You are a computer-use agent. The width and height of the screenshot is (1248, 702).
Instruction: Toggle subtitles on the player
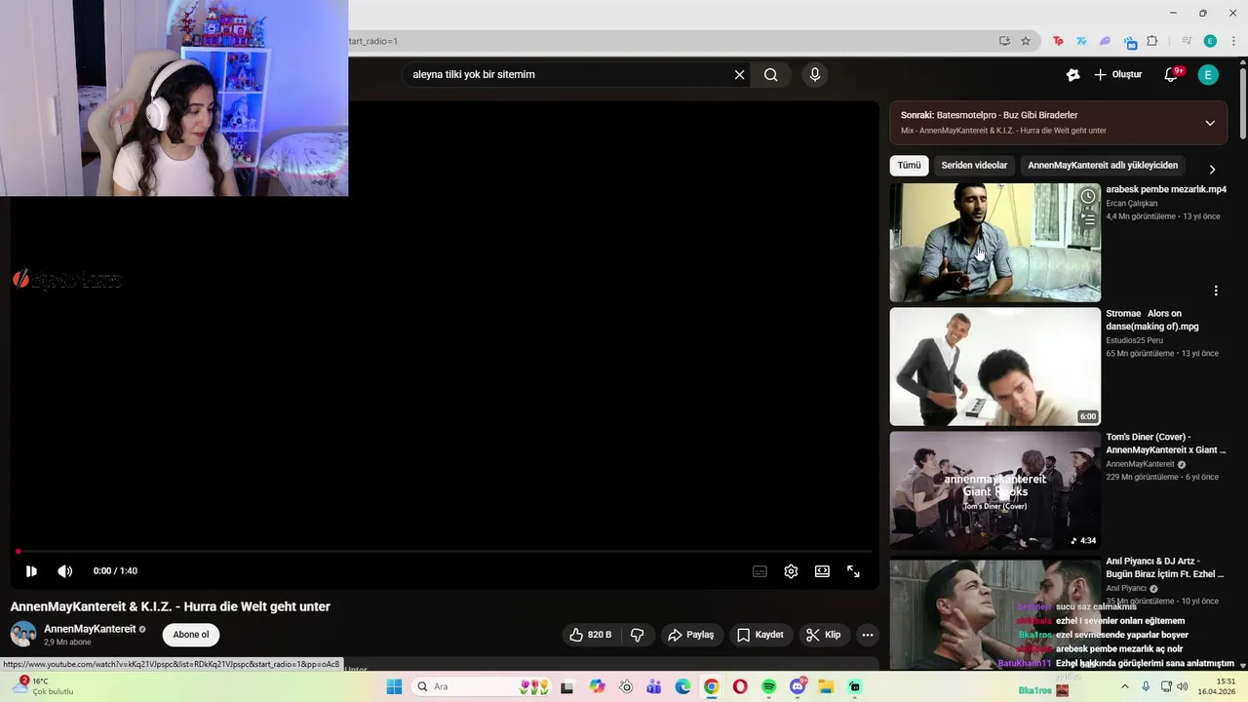(x=760, y=571)
